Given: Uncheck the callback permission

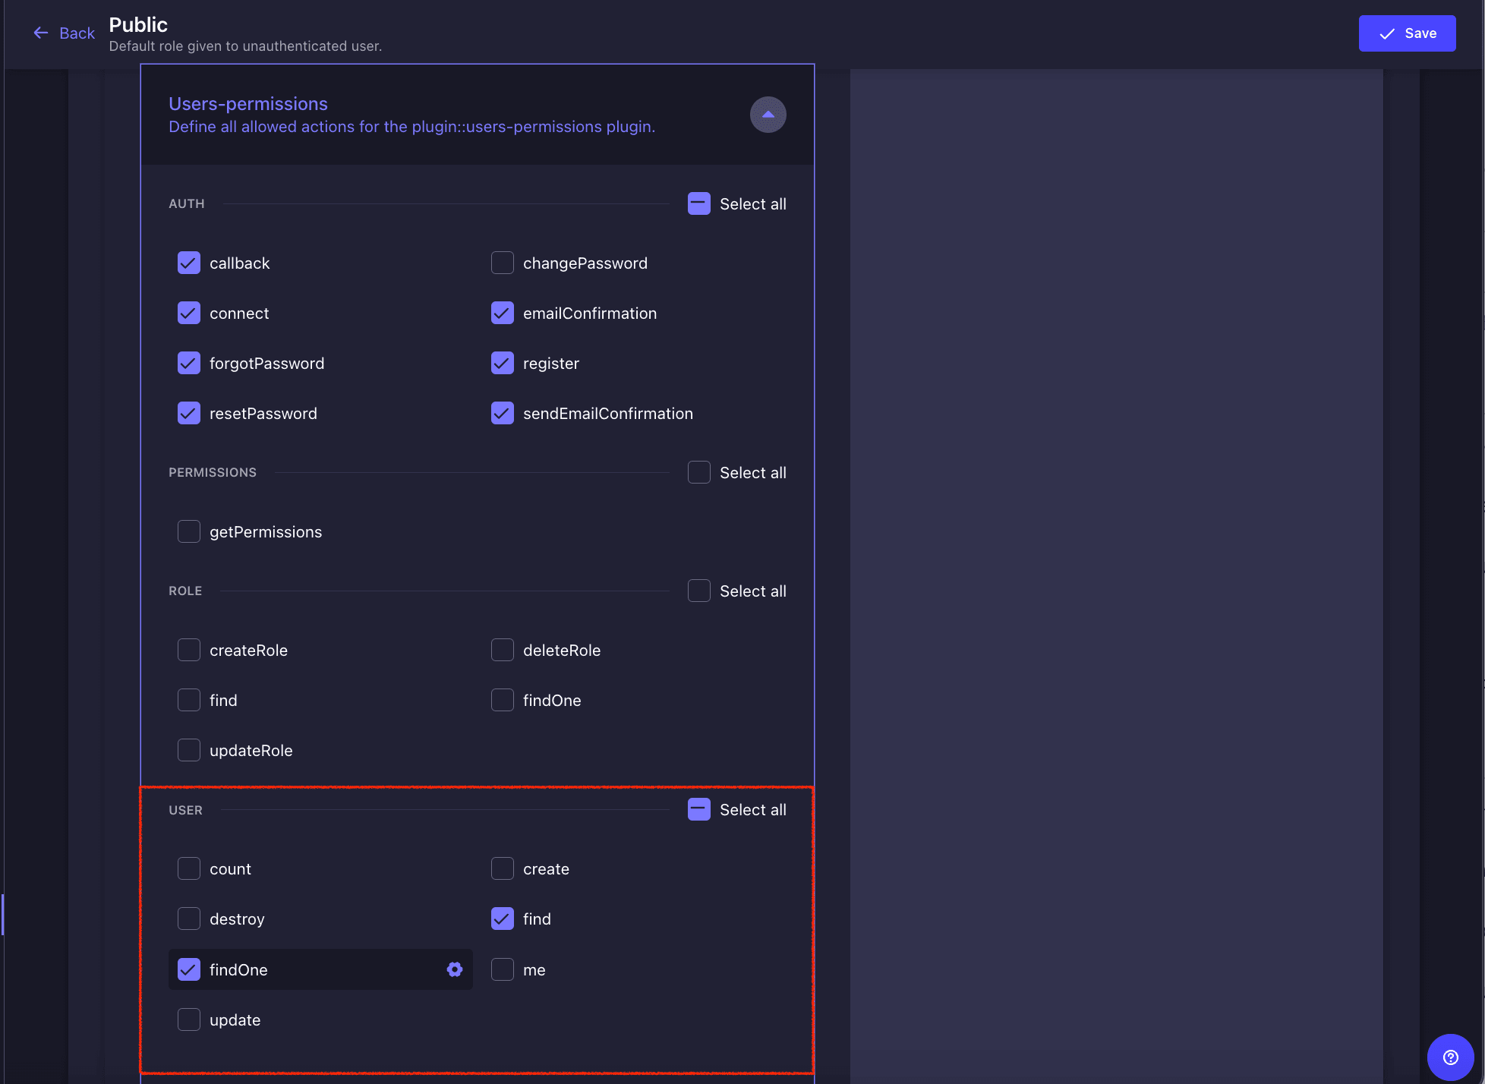Looking at the screenshot, I should [188, 263].
